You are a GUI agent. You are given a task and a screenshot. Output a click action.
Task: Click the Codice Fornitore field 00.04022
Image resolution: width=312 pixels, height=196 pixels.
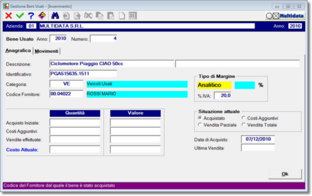[66, 94]
